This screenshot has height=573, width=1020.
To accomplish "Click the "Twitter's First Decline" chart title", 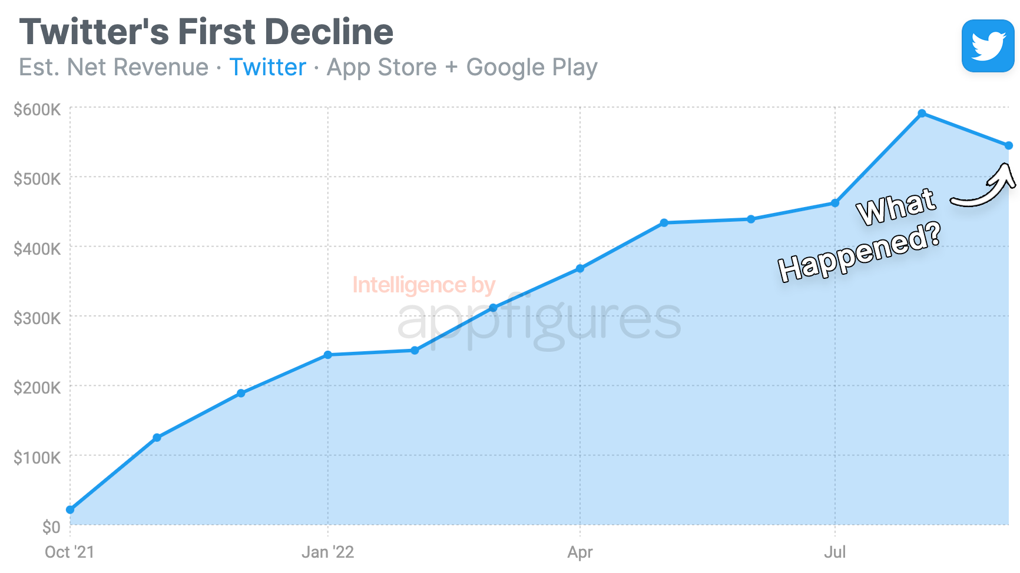I will pyautogui.click(x=206, y=32).
